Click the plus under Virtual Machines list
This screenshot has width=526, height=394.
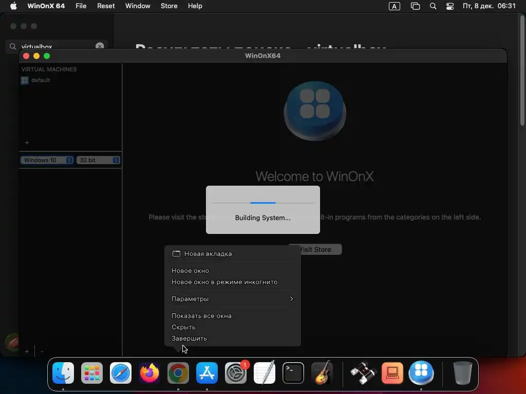[27, 143]
